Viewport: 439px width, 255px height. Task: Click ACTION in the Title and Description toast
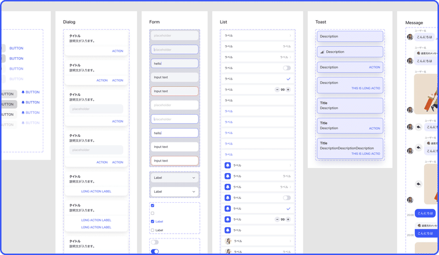click(374, 128)
